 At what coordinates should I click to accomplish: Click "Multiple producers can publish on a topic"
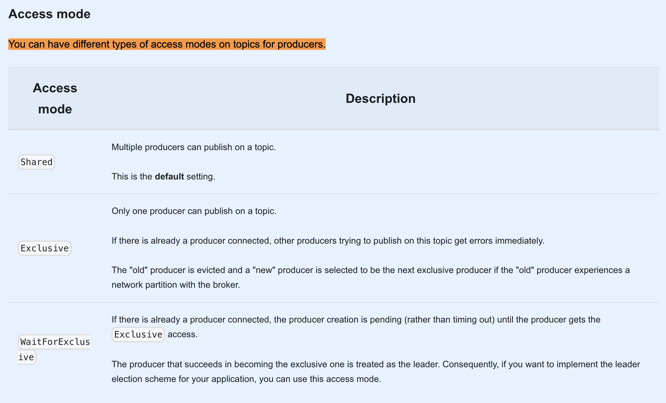point(193,147)
